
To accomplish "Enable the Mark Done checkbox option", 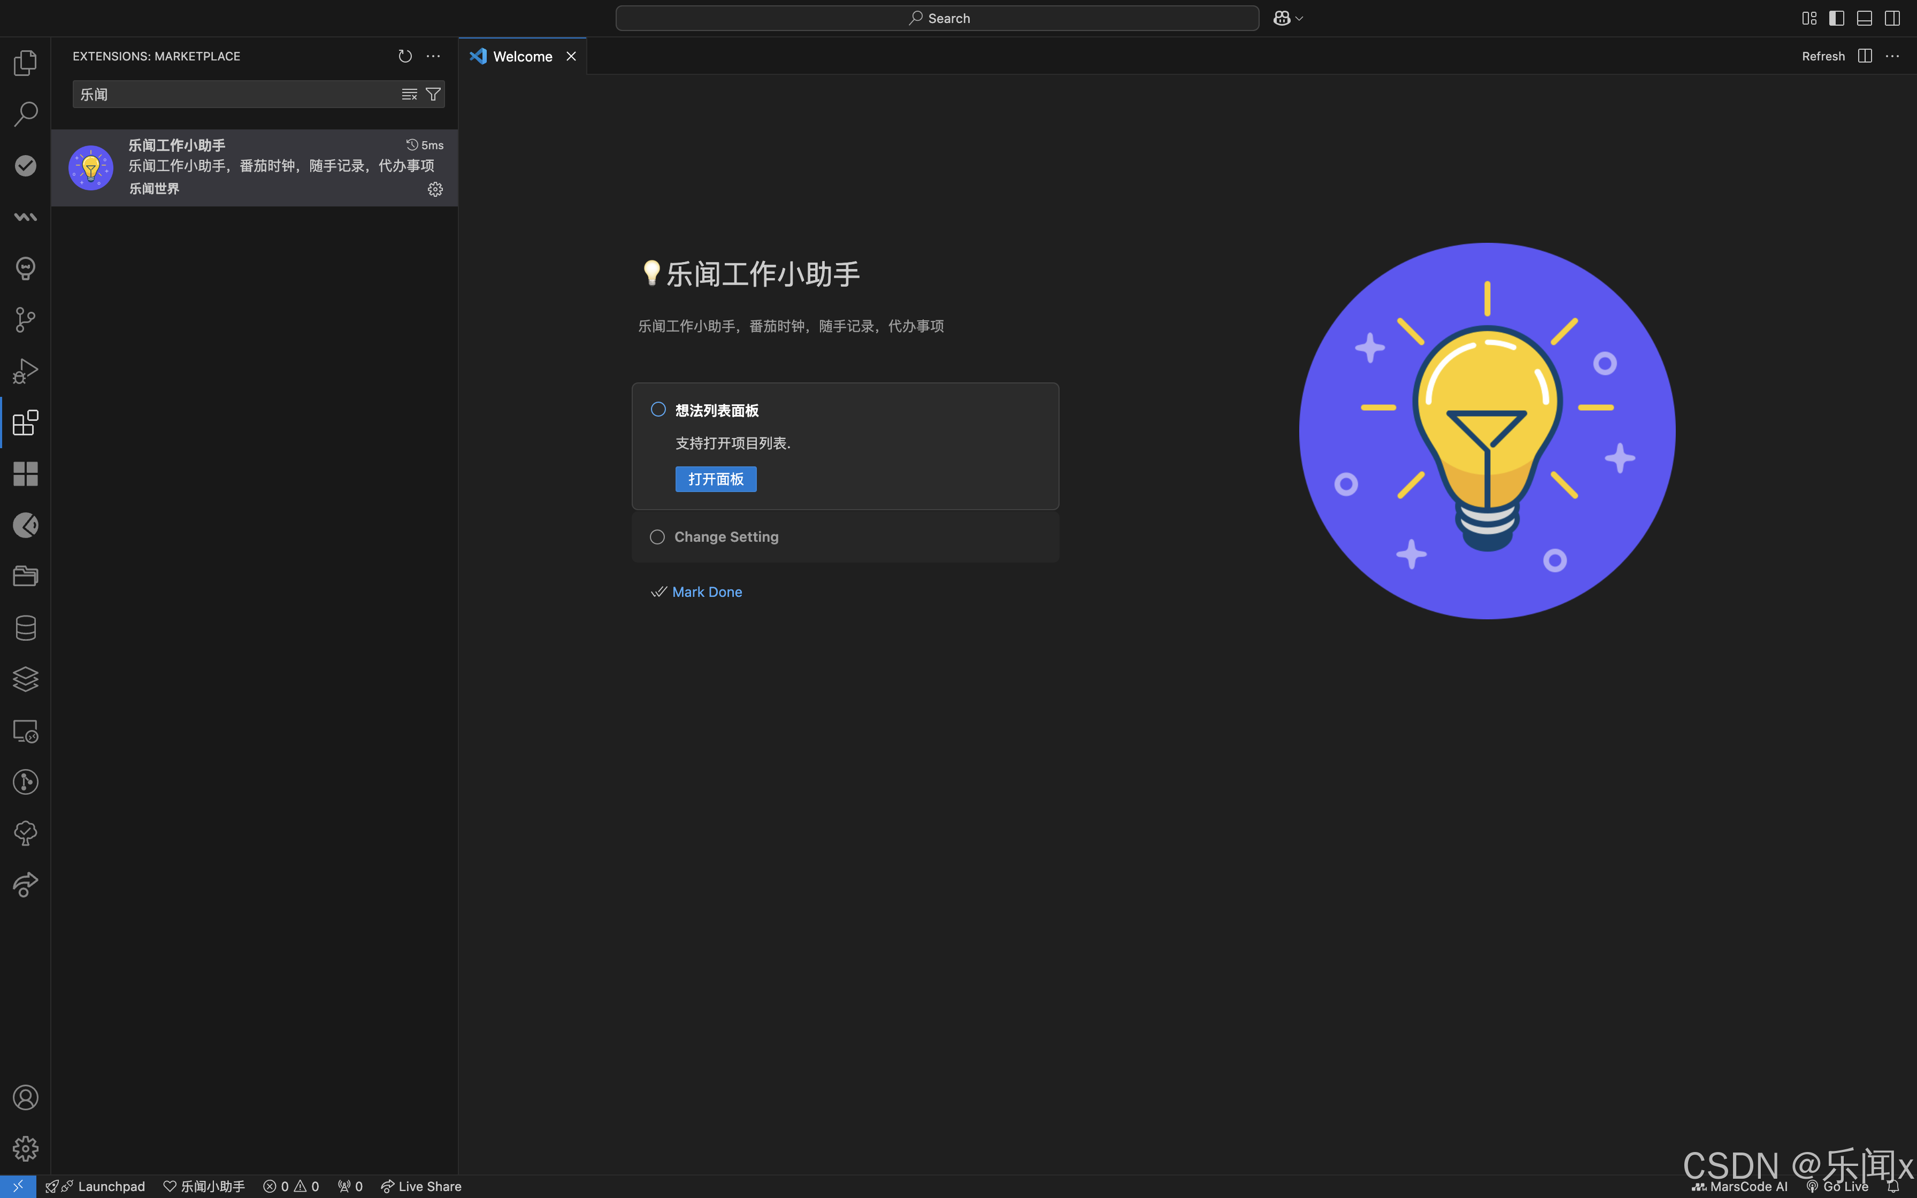I will (658, 592).
